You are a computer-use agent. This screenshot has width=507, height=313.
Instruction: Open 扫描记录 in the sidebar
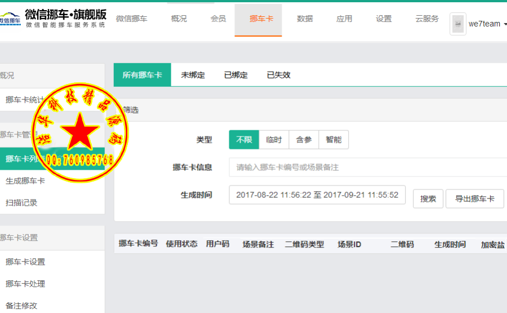click(21, 203)
